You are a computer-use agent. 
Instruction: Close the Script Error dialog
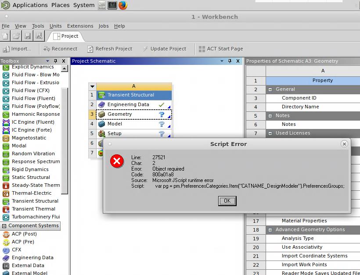[x=344, y=144]
